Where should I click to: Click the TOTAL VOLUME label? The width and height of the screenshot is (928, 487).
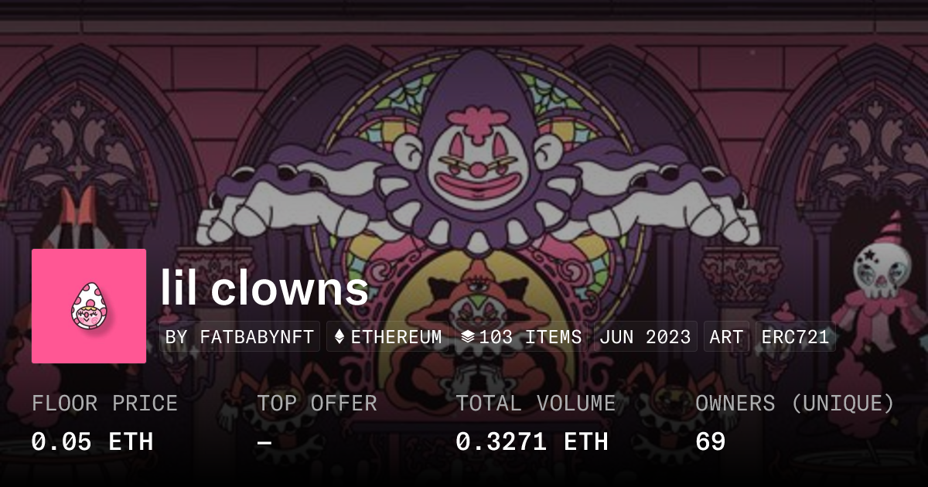coord(535,403)
